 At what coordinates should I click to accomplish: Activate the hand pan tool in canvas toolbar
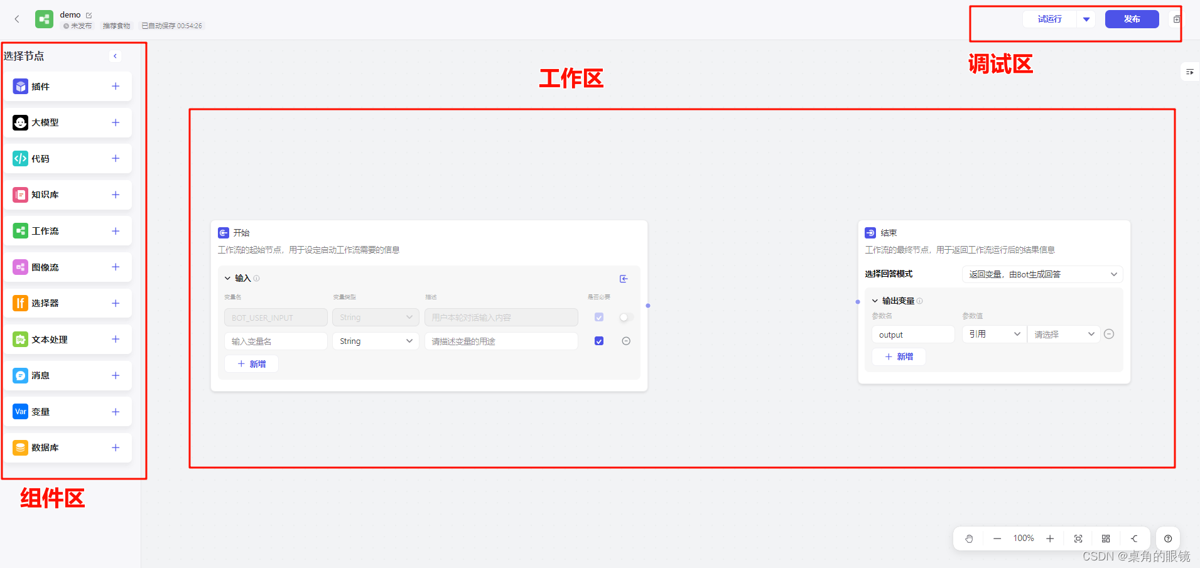[x=969, y=538]
